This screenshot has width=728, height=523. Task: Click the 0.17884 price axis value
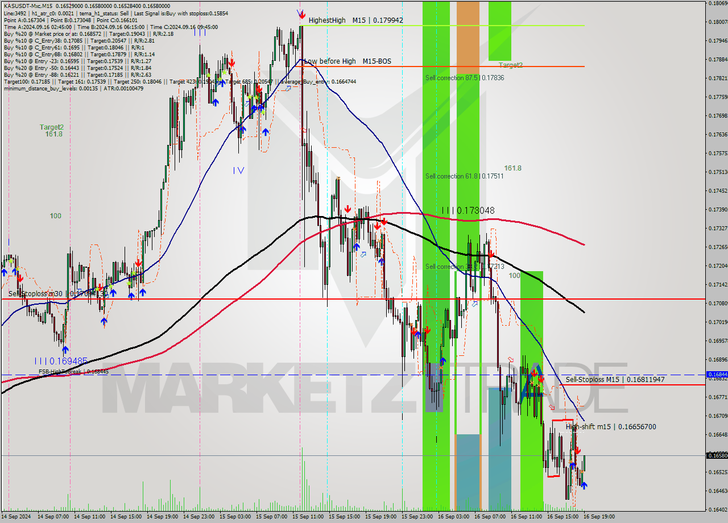718,59
